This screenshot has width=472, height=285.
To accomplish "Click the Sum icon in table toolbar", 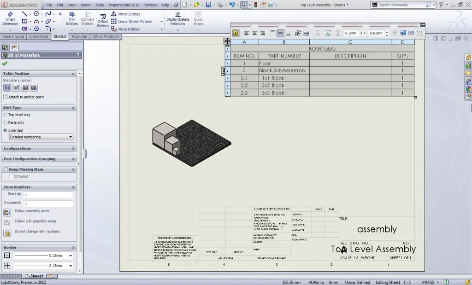I will (338, 33).
